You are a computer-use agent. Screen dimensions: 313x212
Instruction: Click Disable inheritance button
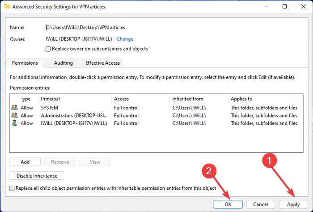(37, 176)
